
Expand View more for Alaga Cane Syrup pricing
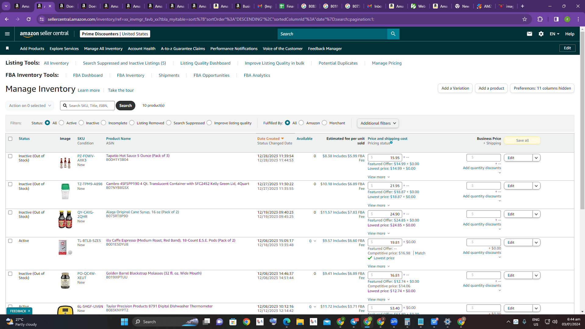378,233
